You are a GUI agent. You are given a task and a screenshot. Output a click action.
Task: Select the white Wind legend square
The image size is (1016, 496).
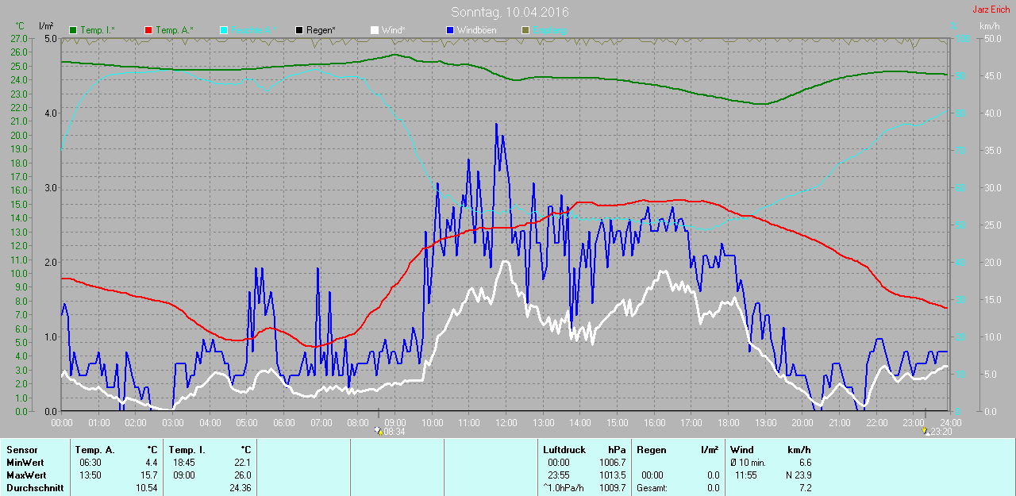coord(375,30)
